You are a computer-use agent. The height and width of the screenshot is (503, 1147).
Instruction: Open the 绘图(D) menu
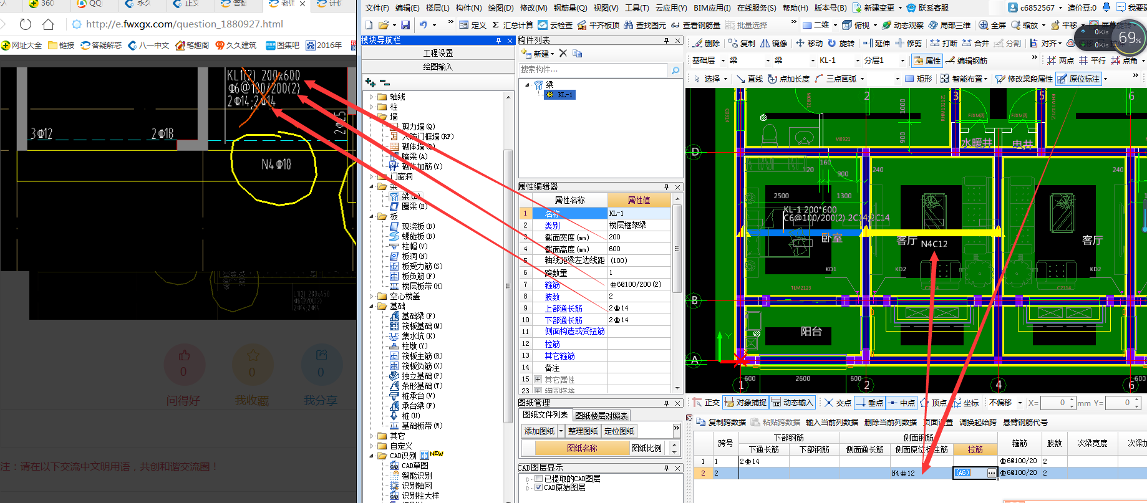click(x=500, y=7)
